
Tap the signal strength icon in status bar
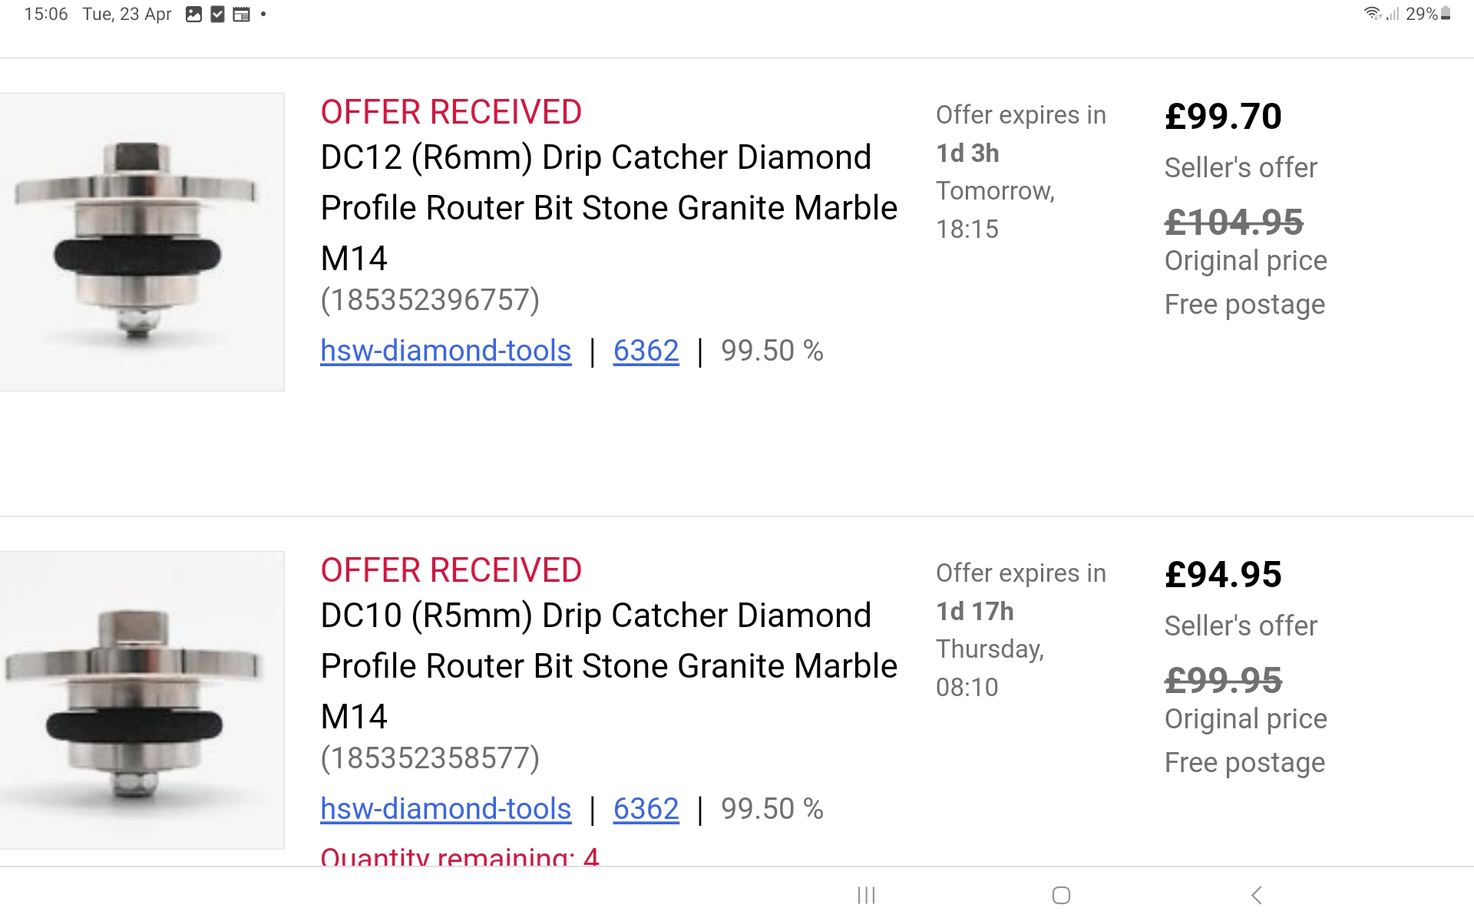[x=1393, y=14]
